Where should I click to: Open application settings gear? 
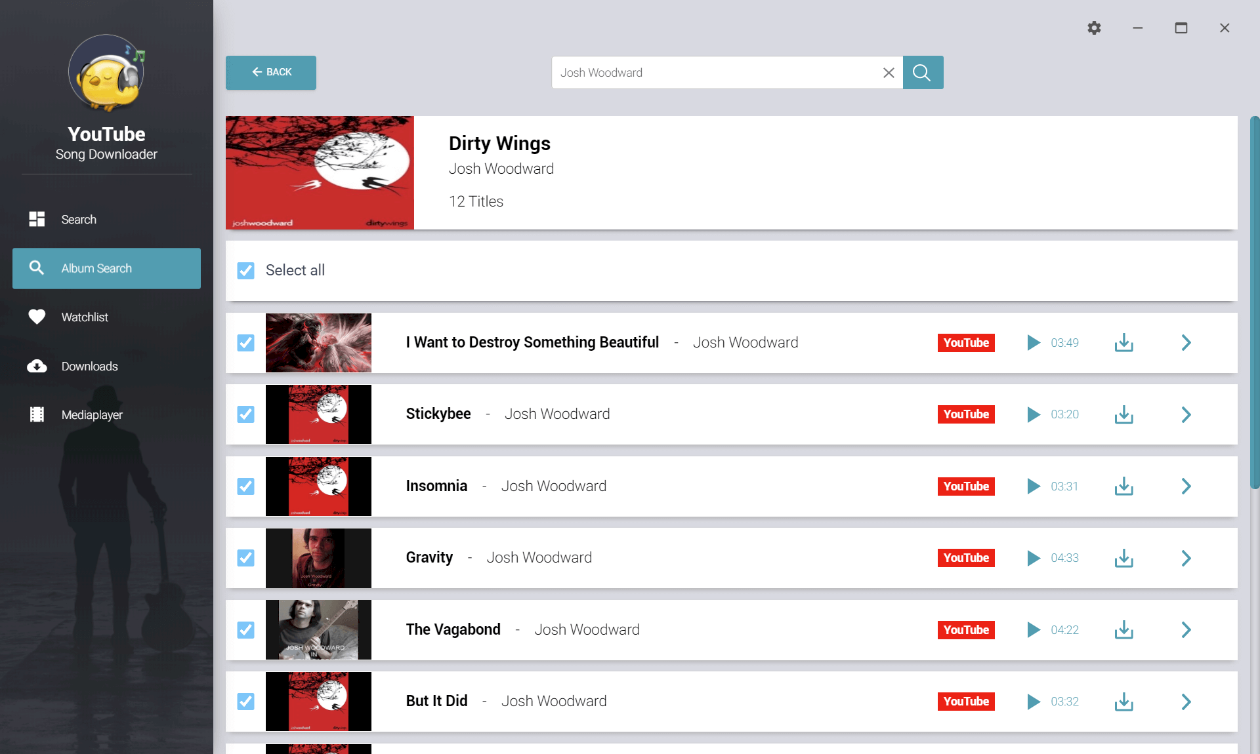1094,28
